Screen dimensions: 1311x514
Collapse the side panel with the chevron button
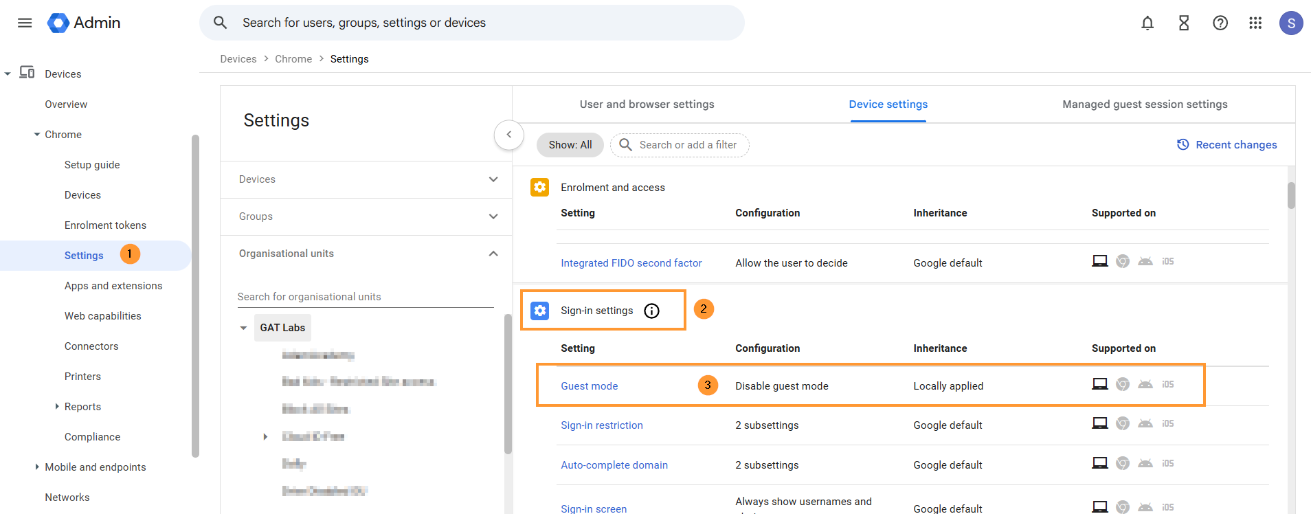(x=508, y=135)
